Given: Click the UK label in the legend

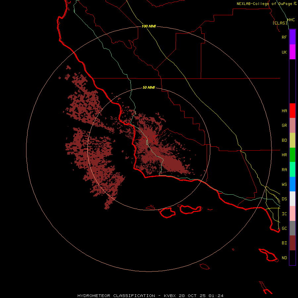Looking at the screenshot, I should tap(284, 52).
